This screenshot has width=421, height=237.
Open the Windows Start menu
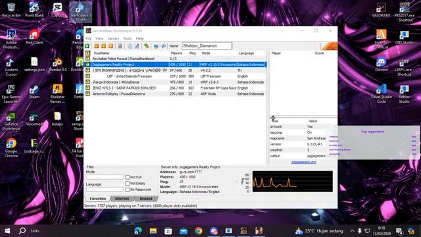tap(7, 231)
